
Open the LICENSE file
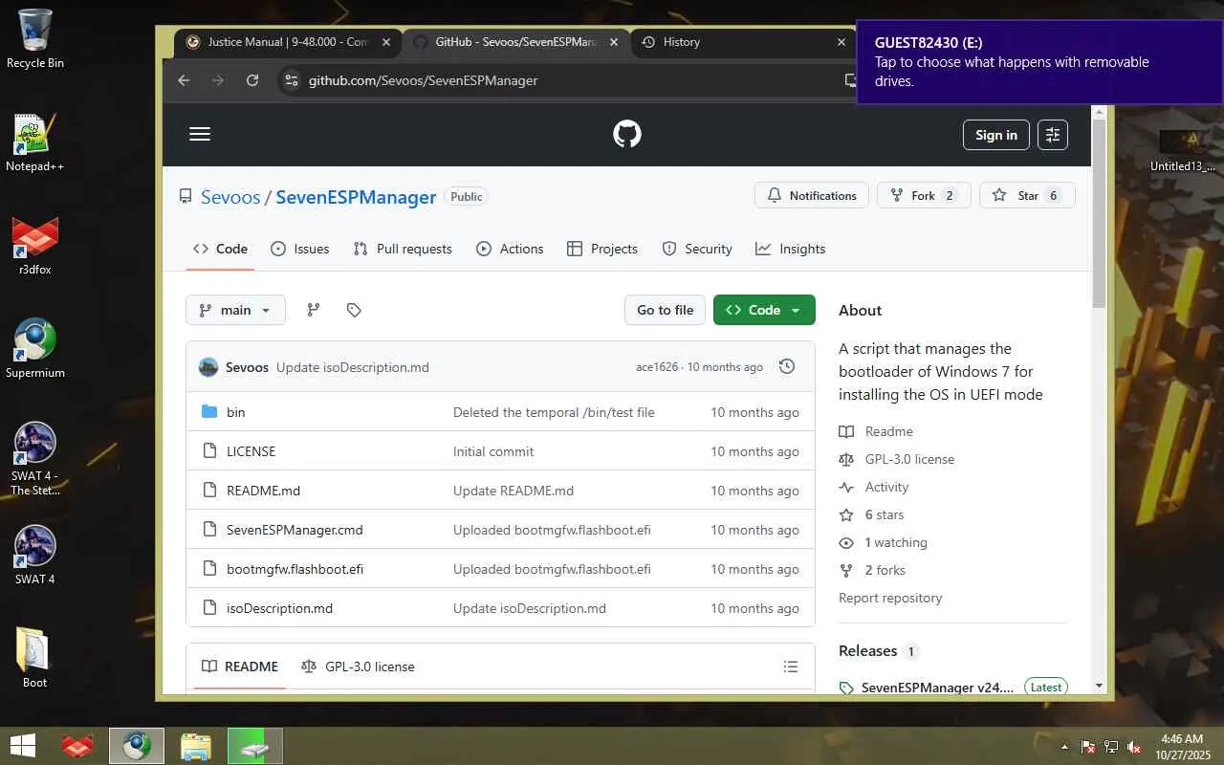251,451
